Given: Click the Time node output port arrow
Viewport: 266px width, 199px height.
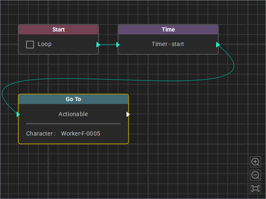Looking at the screenshot, I should tap(218, 45).
